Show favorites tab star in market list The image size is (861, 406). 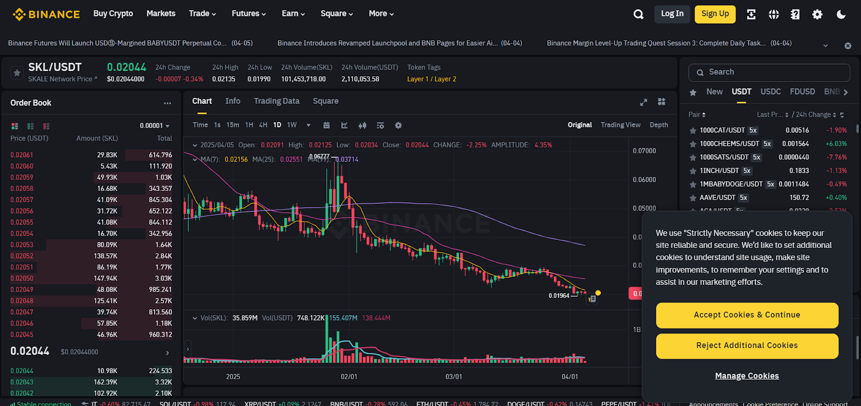(693, 92)
